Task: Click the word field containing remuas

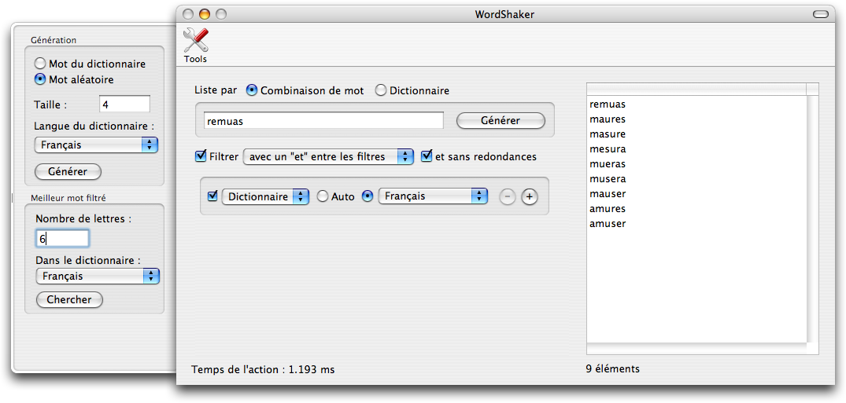Action: (323, 121)
